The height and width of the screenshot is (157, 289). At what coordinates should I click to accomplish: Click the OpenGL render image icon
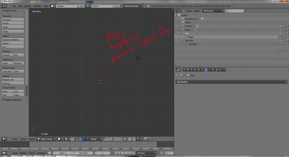pyautogui.click(x=145, y=139)
